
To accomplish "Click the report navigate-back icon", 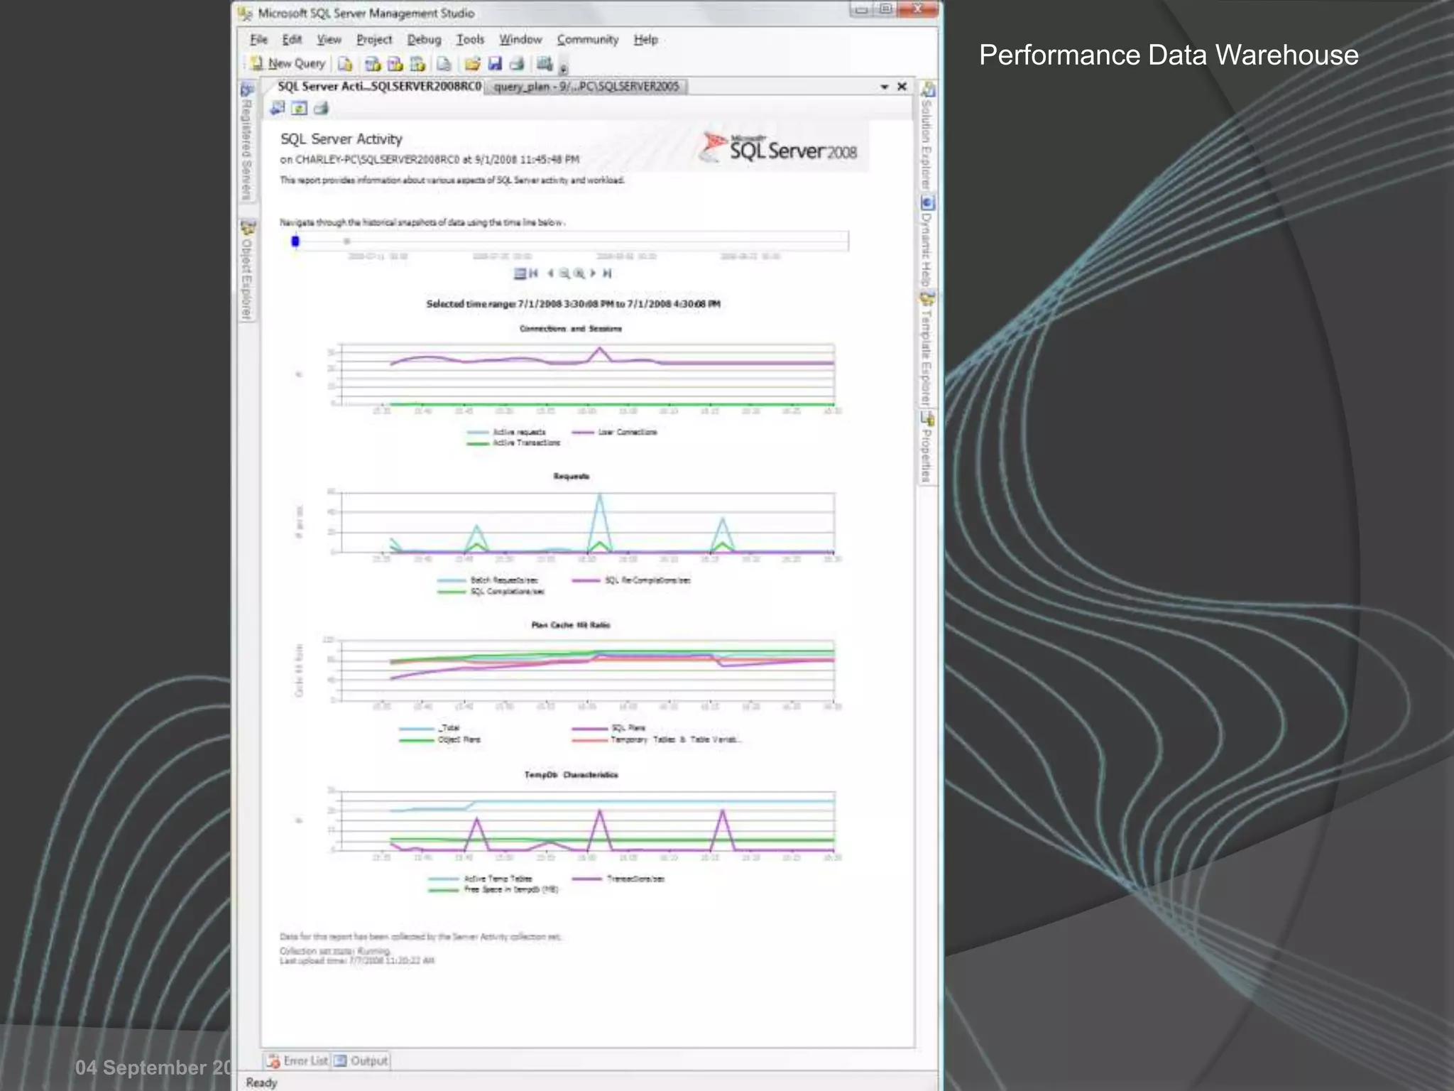I will pyautogui.click(x=278, y=108).
